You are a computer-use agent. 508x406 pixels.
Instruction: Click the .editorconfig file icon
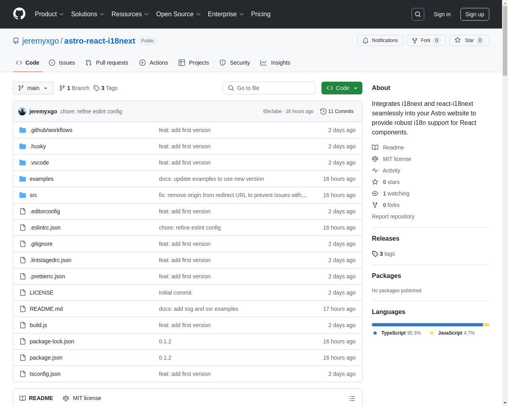coord(23,211)
